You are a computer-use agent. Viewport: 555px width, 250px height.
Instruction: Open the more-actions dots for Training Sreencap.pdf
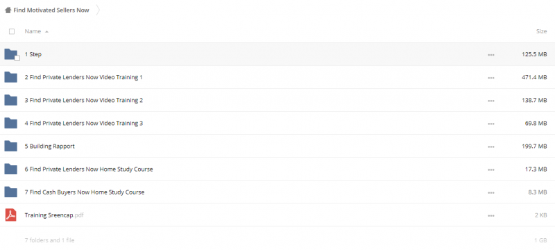pyautogui.click(x=490, y=216)
